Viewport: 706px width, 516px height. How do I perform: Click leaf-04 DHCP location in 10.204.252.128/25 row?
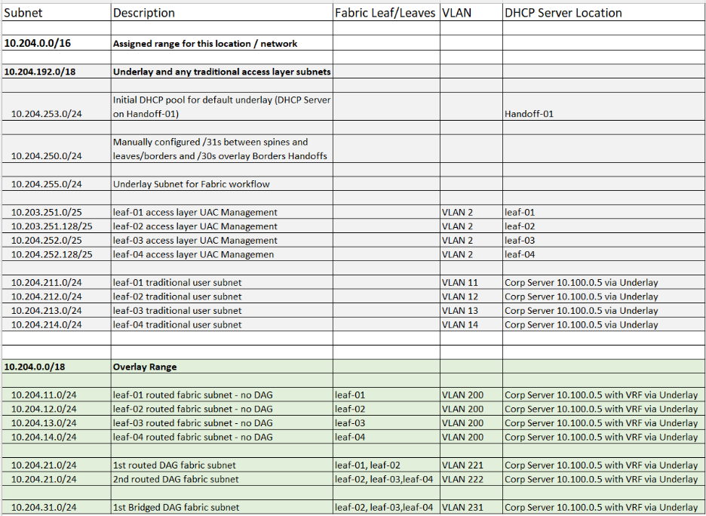(x=603, y=254)
